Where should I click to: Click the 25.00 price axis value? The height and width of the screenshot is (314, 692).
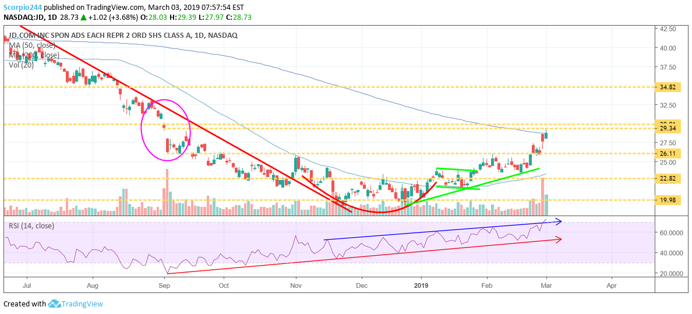pos(667,162)
